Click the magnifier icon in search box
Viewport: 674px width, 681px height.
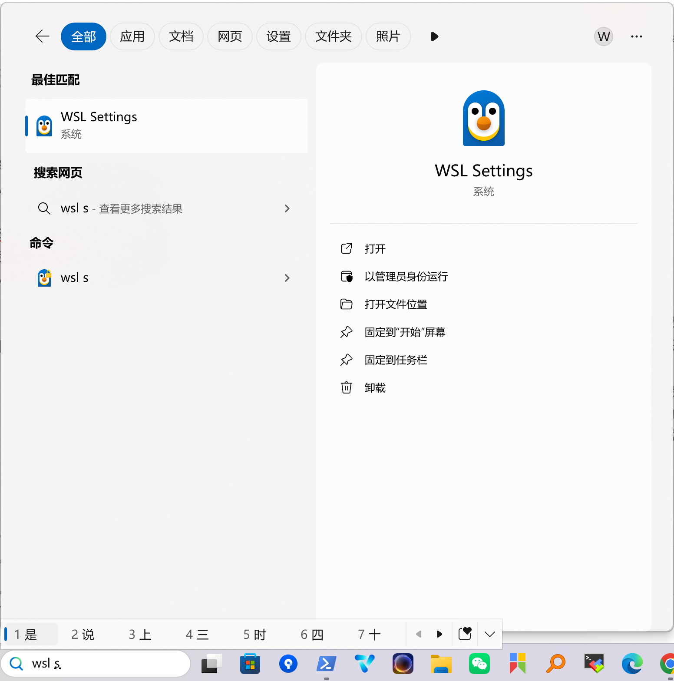pos(17,664)
